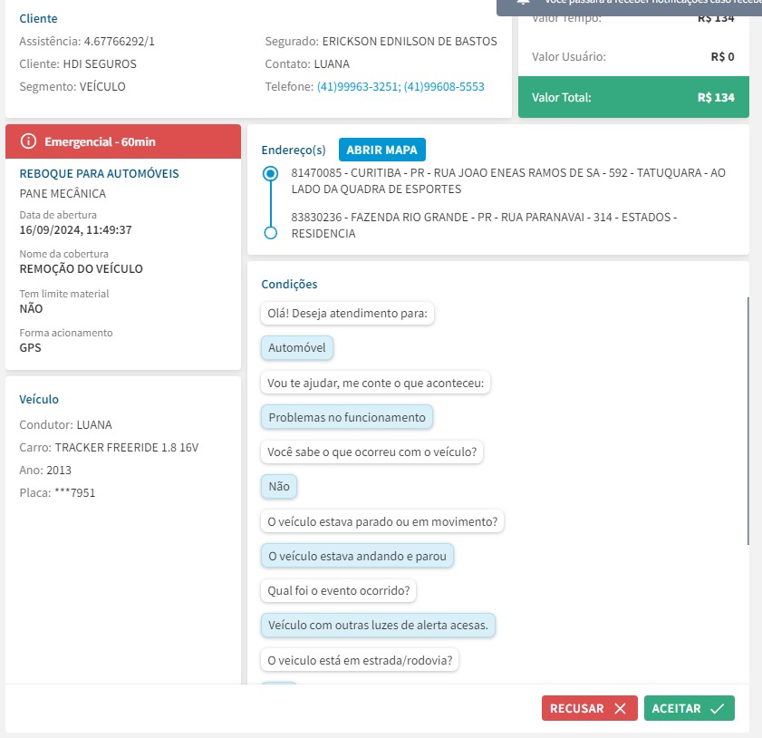Click the Não answer chip
762x738 pixels.
point(279,487)
